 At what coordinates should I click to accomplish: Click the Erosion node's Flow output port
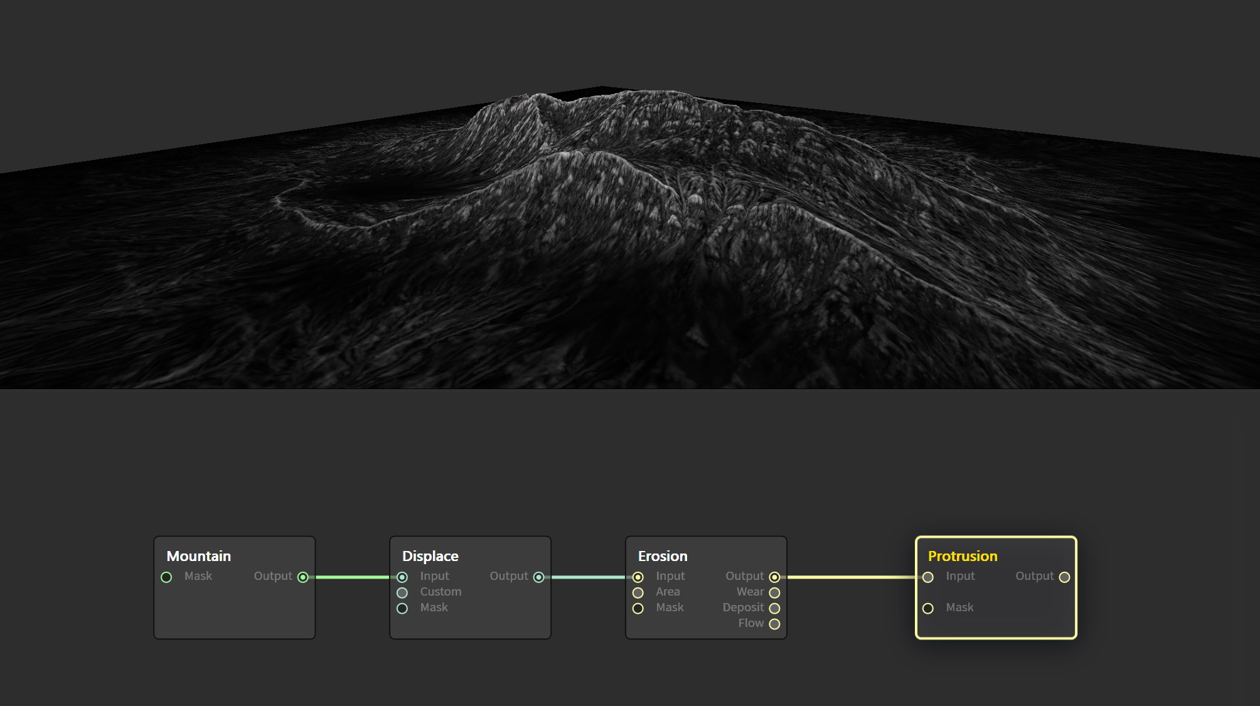point(774,624)
